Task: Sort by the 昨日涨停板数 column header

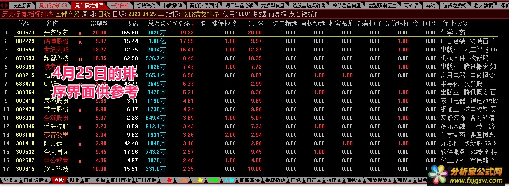Action: click(218, 23)
